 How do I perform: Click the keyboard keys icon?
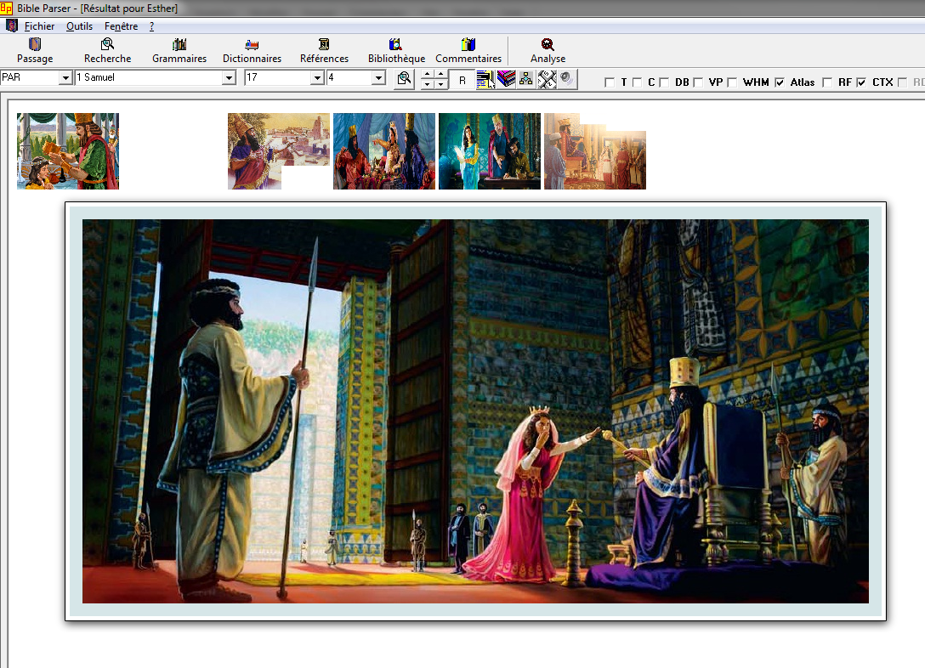[x=547, y=79]
